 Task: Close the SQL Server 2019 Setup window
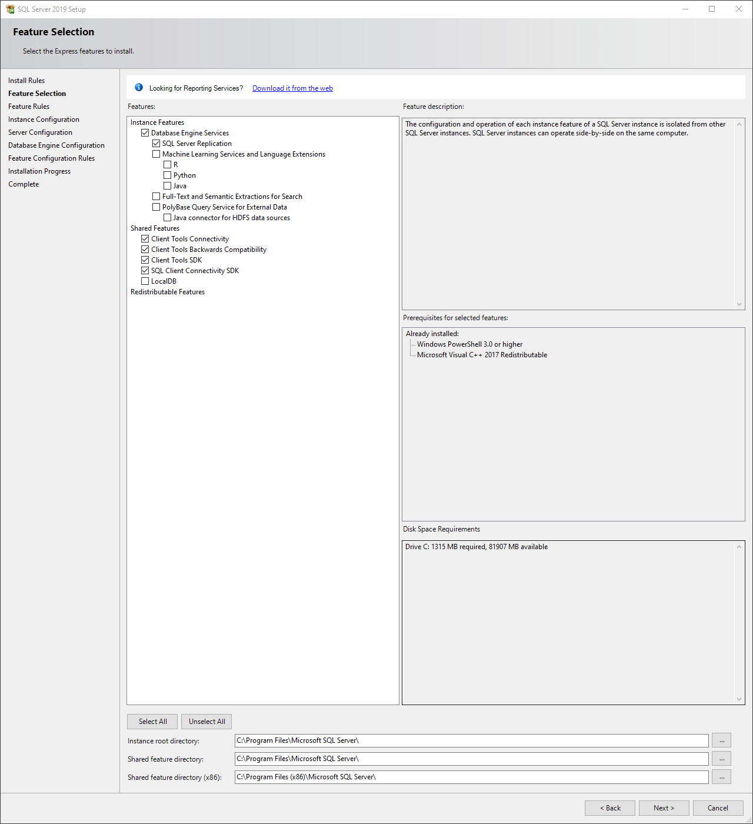[739, 9]
